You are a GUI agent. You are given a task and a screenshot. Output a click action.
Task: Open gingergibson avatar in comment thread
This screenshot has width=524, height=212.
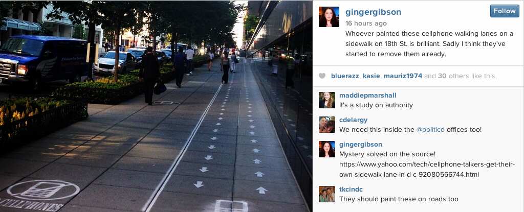[x=327, y=149]
